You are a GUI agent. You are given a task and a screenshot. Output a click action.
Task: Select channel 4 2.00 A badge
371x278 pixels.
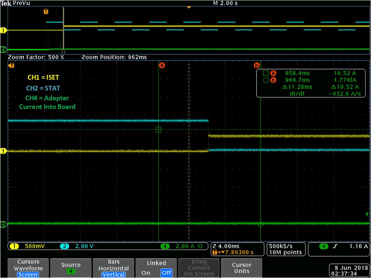[x=165, y=246]
